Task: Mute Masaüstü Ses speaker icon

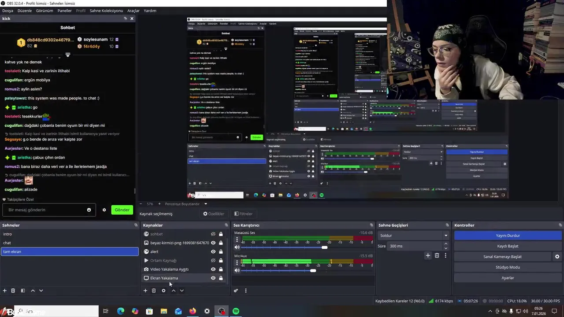Action: (x=237, y=247)
